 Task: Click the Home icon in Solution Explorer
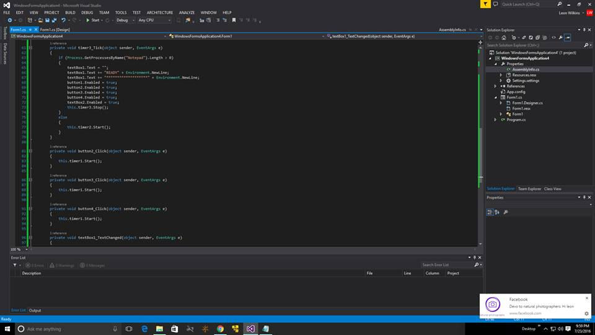(x=504, y=38)
